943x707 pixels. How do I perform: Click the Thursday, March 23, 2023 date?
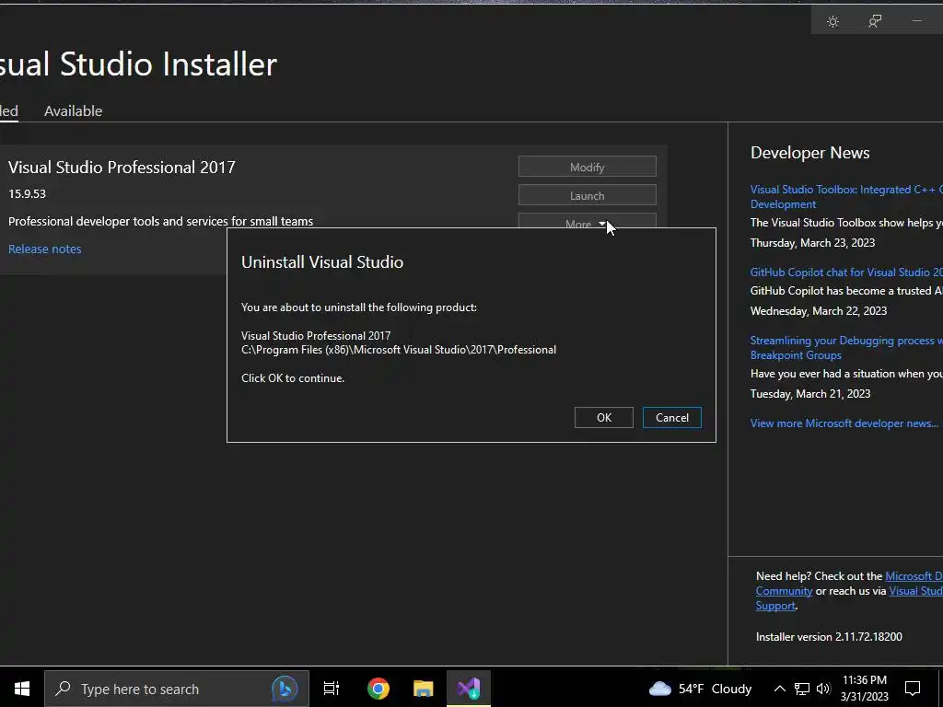(x=812, y=243)
